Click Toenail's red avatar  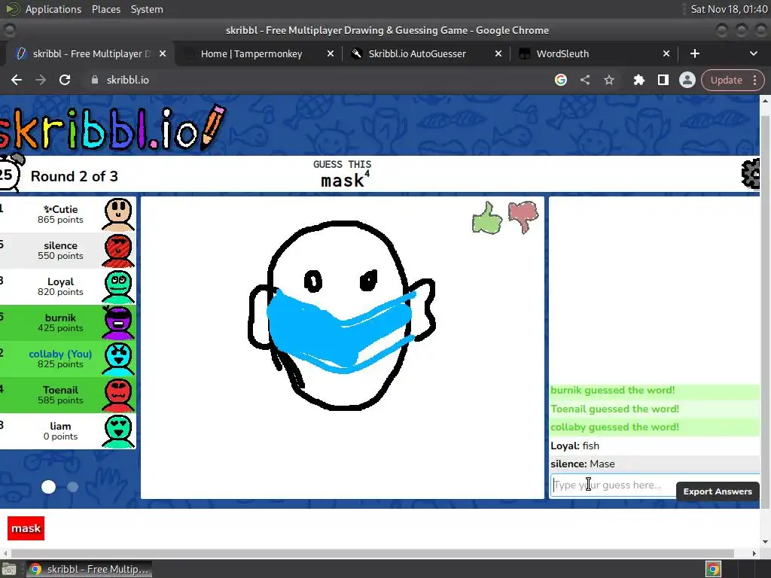[x=118, y=395]
